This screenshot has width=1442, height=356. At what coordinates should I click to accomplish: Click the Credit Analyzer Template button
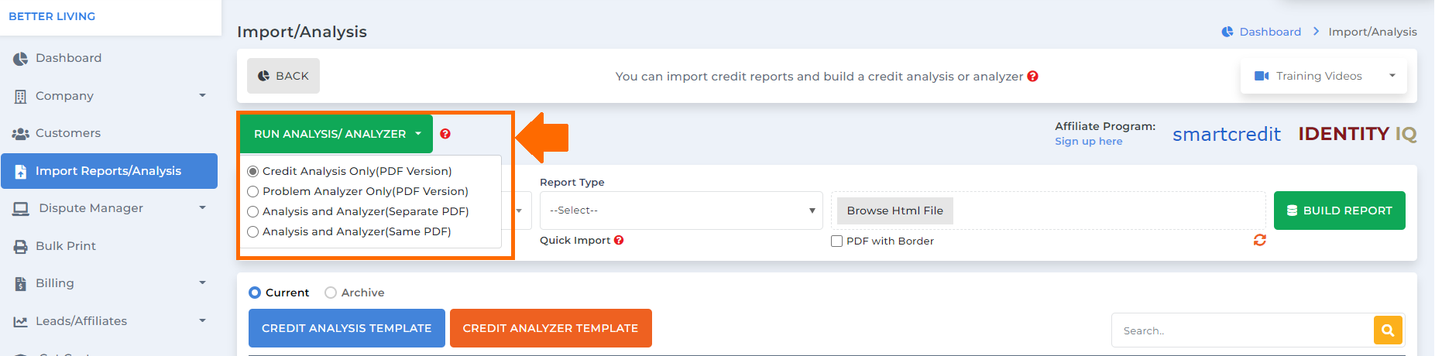[551, 328]
